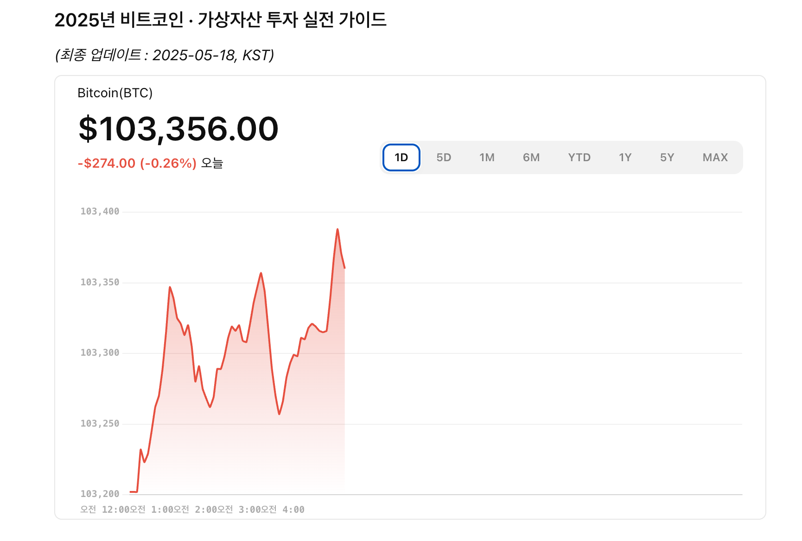Click the $103,356.00 price display

click(x=179, y=130)
